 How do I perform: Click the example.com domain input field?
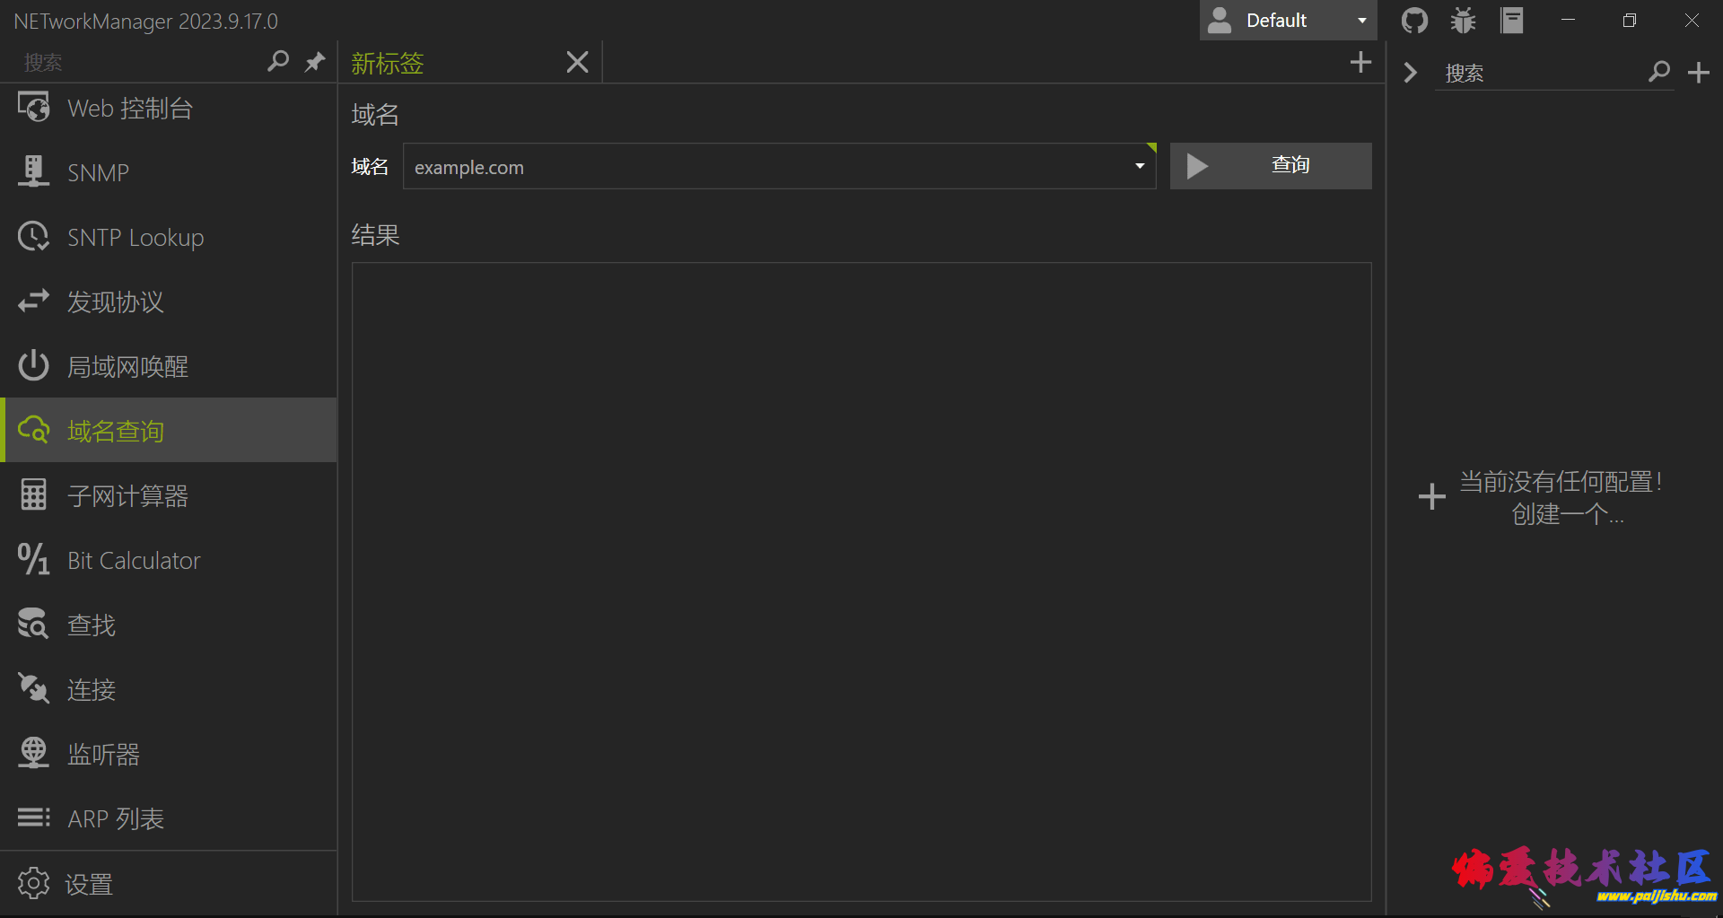(763, 167)
